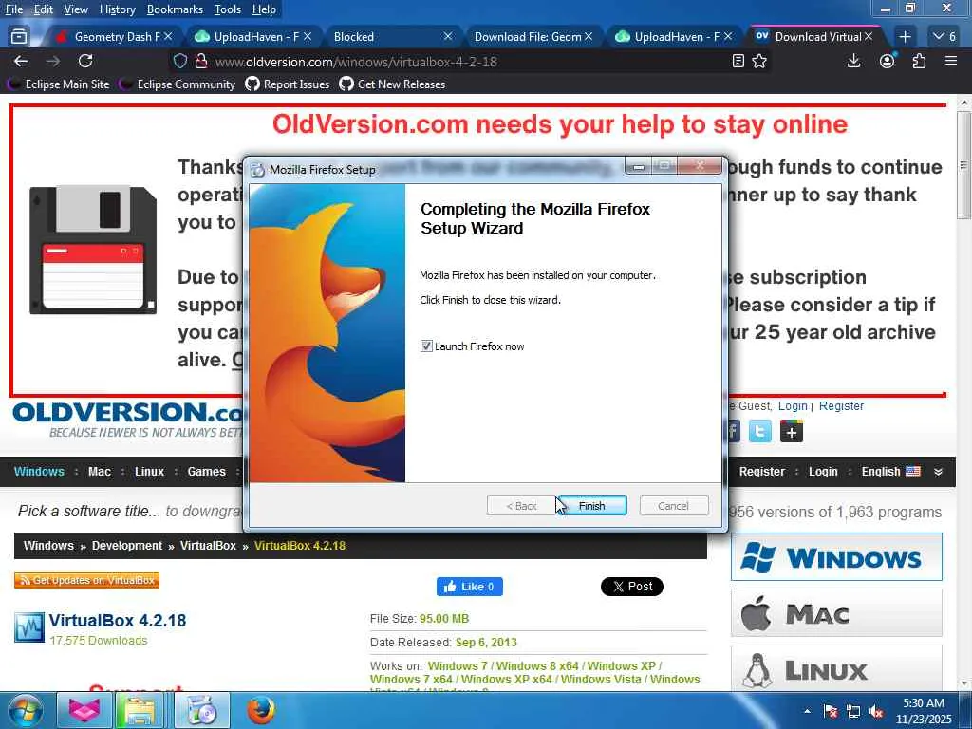Click the OldVersion Twitter icon

(760, 431)
